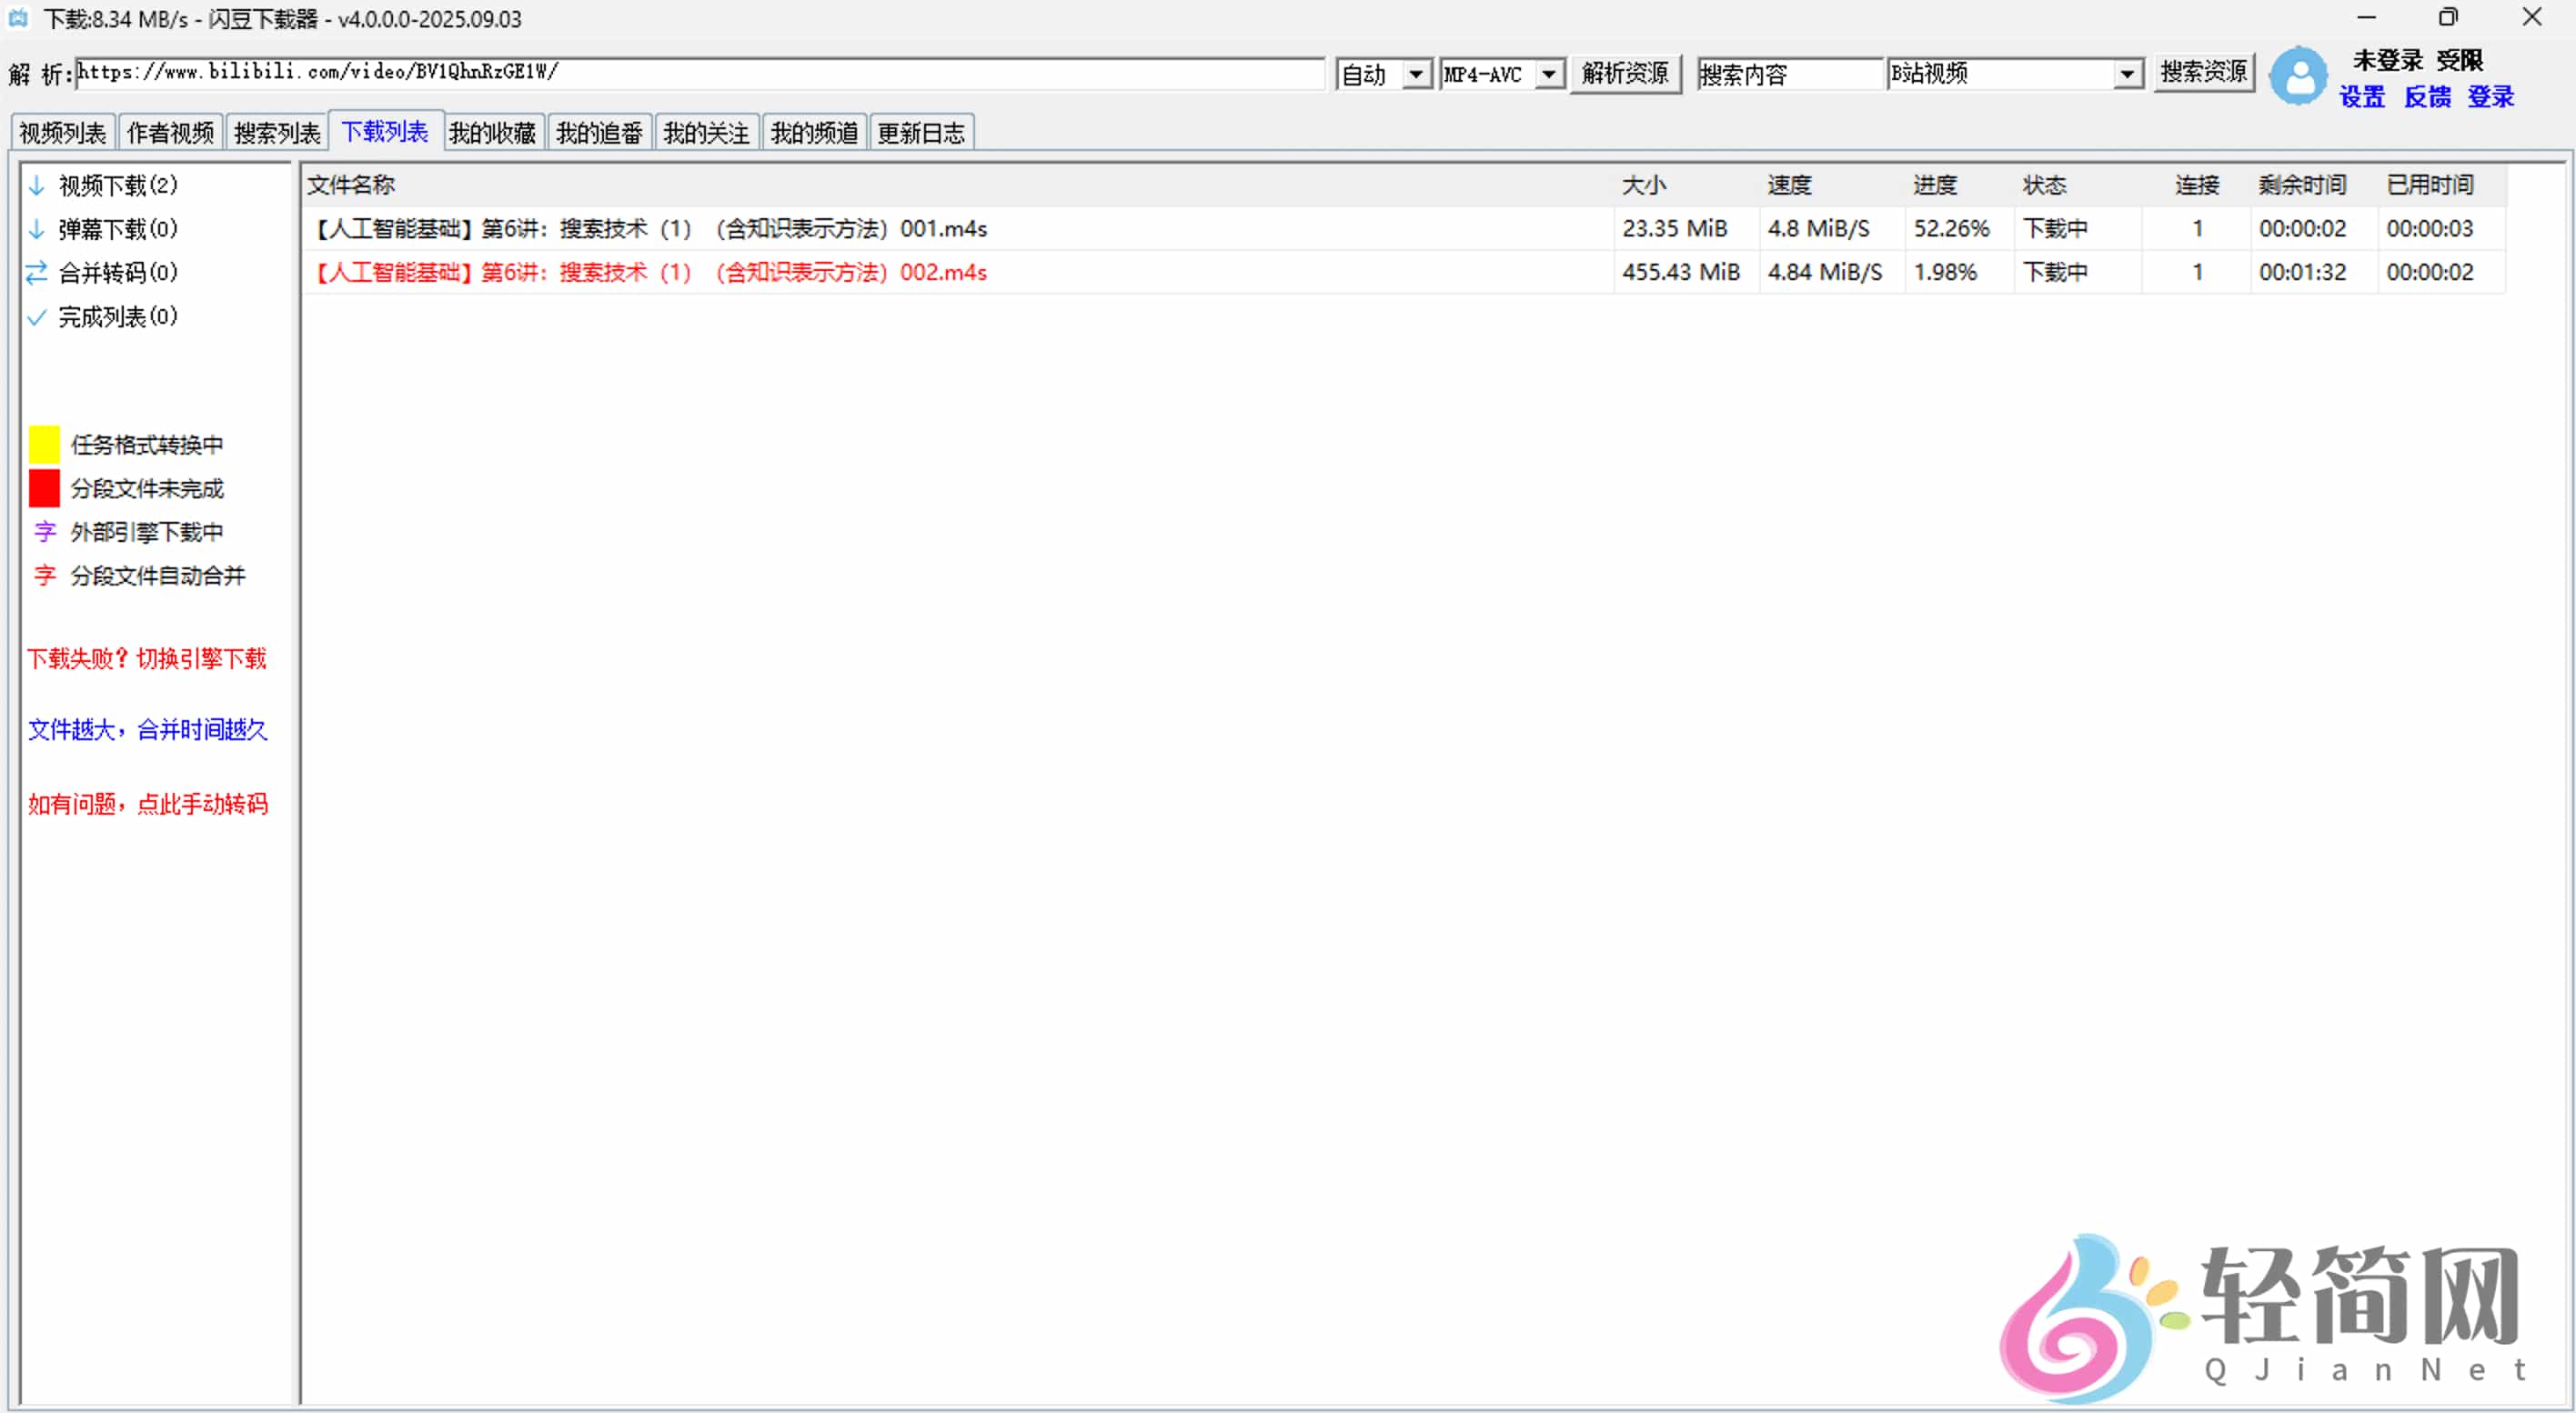
Task: Switch to the 视频列表 tab
Action: pos(62,133)
